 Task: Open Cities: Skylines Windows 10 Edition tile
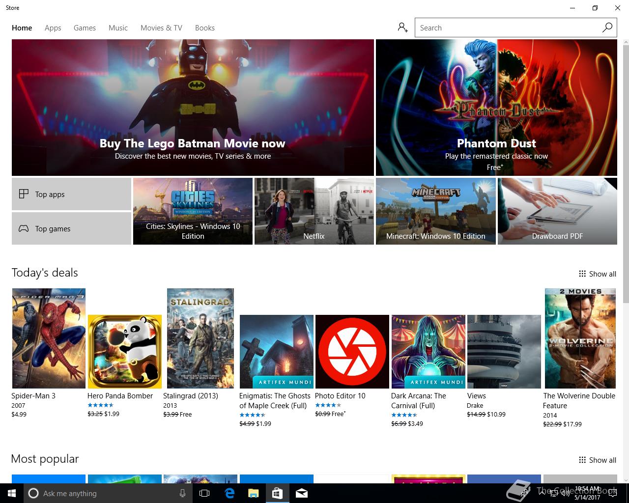[x=193, y=211]
